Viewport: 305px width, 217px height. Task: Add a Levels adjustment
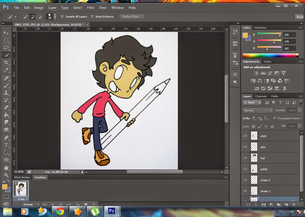(263, 73)
